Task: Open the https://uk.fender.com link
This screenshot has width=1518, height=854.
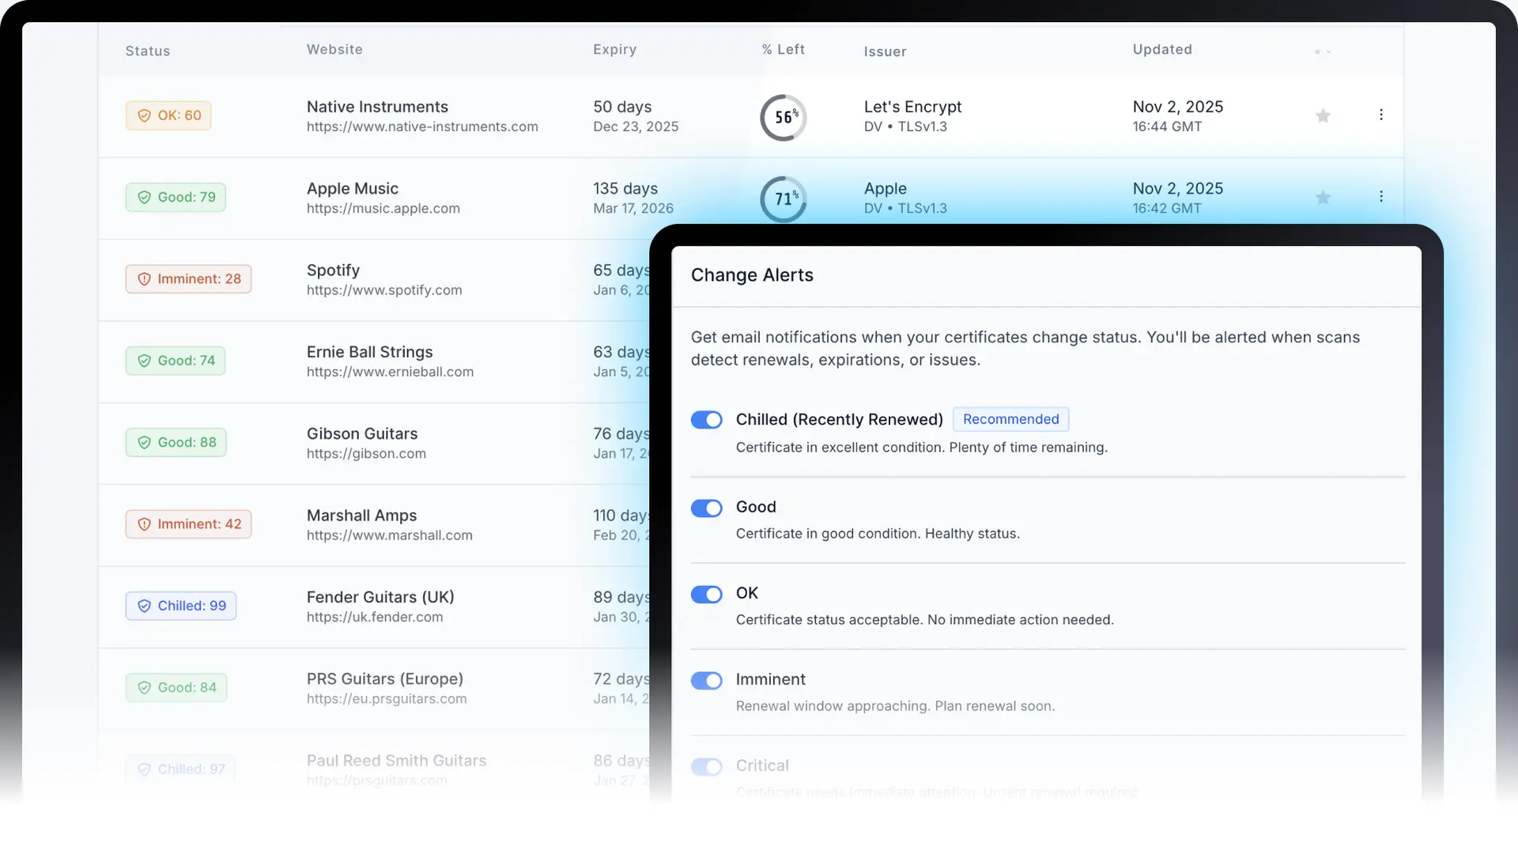Action: pos(375,617)
